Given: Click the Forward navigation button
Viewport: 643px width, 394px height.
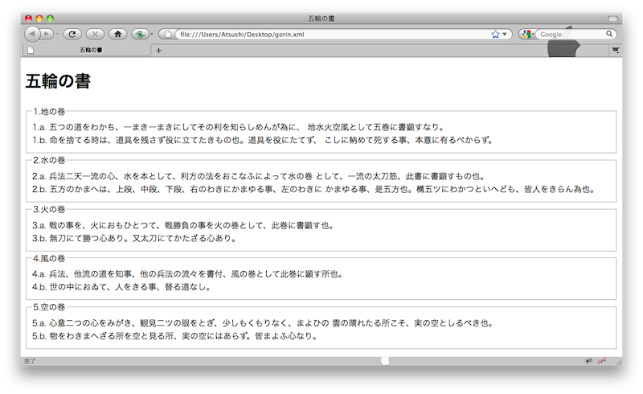Looking at the screenshot, I should click(x=47, y=34).
